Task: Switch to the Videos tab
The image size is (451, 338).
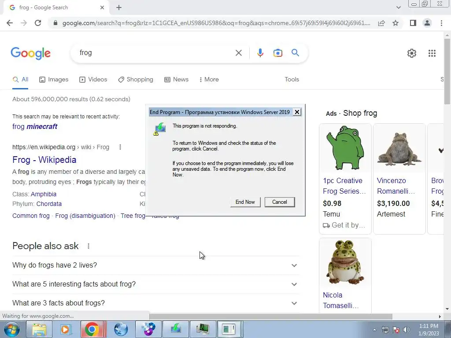Action: [93, 80]
